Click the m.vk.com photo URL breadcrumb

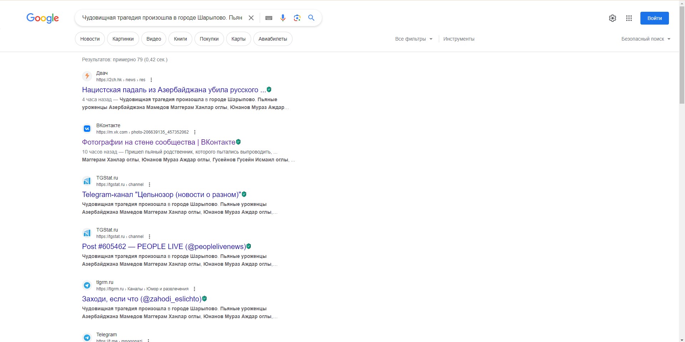point(142,132)
